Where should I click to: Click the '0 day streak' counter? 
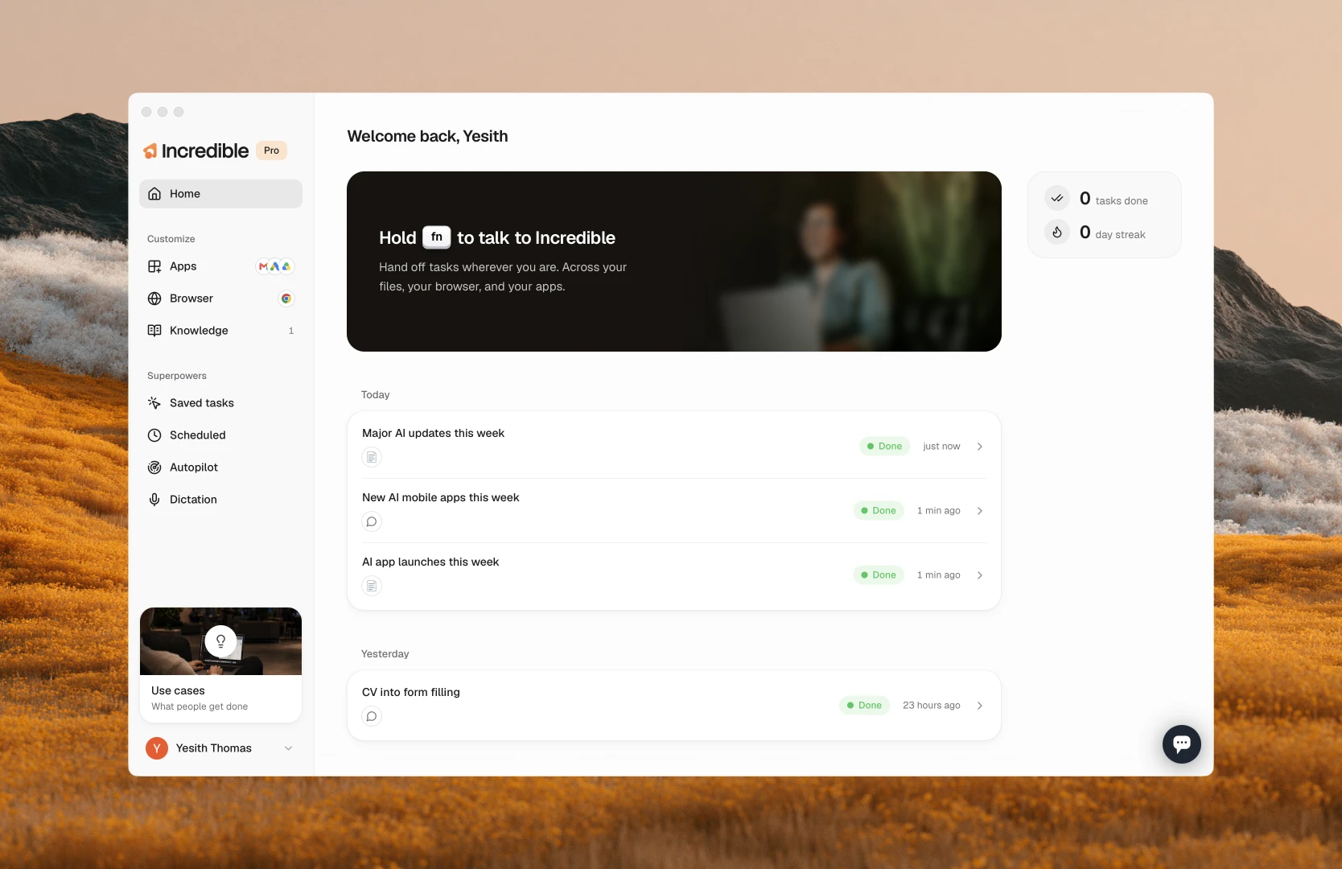[1112, 233]
